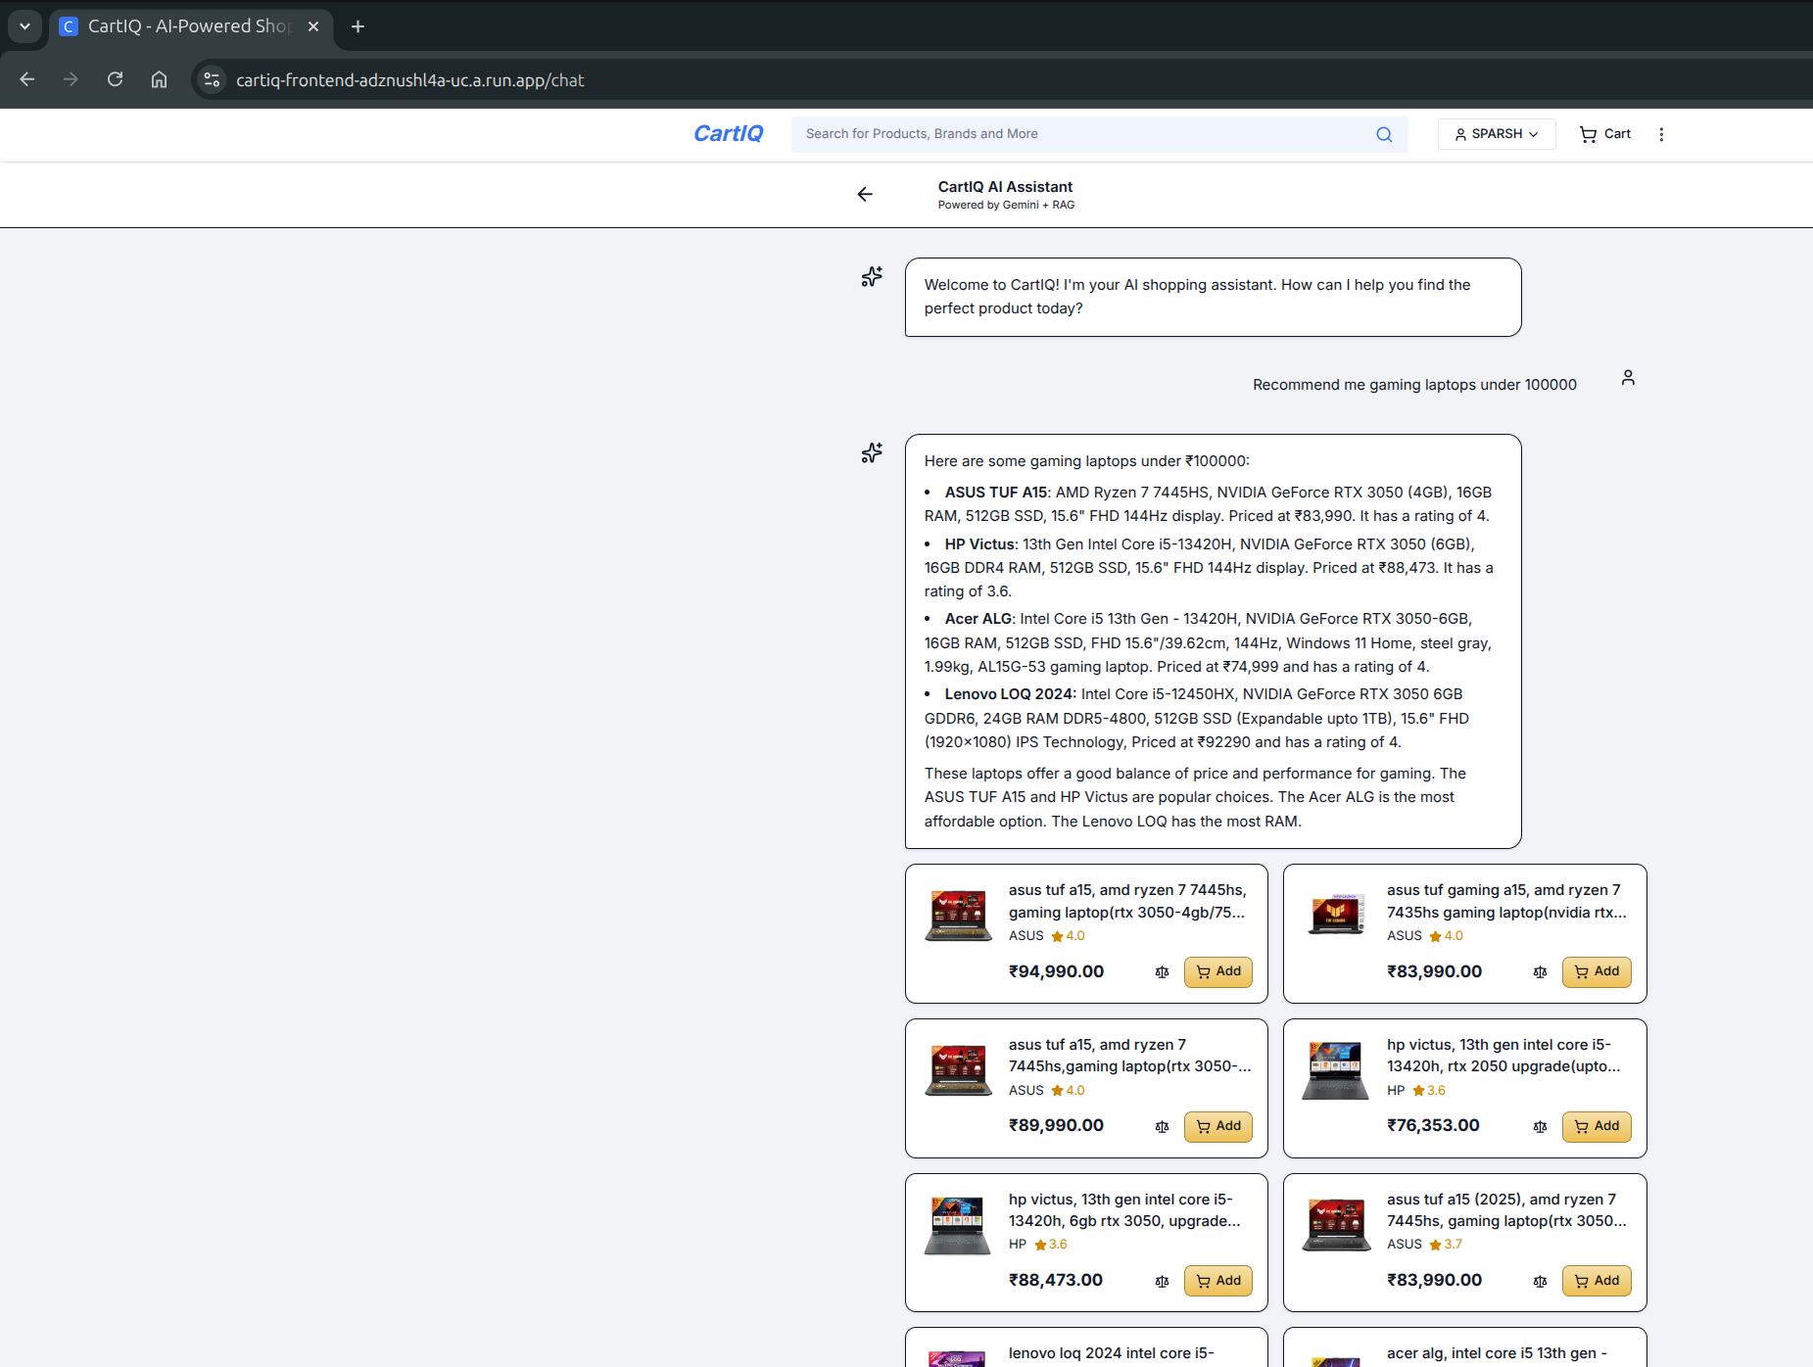Click the browser forward arrow

click(x=71, y=79)
